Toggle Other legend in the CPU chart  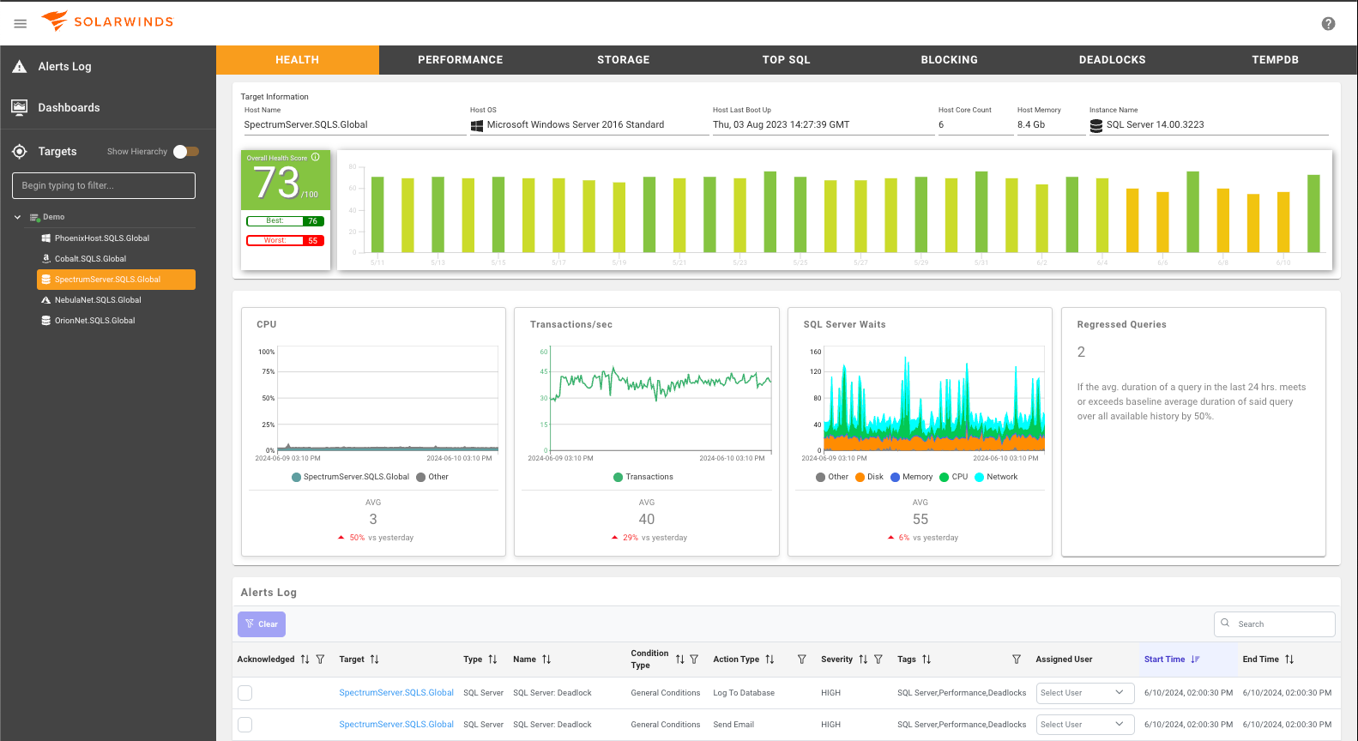[432, 477]
